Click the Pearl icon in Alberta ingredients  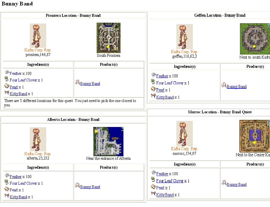click(x=7, y=189)
